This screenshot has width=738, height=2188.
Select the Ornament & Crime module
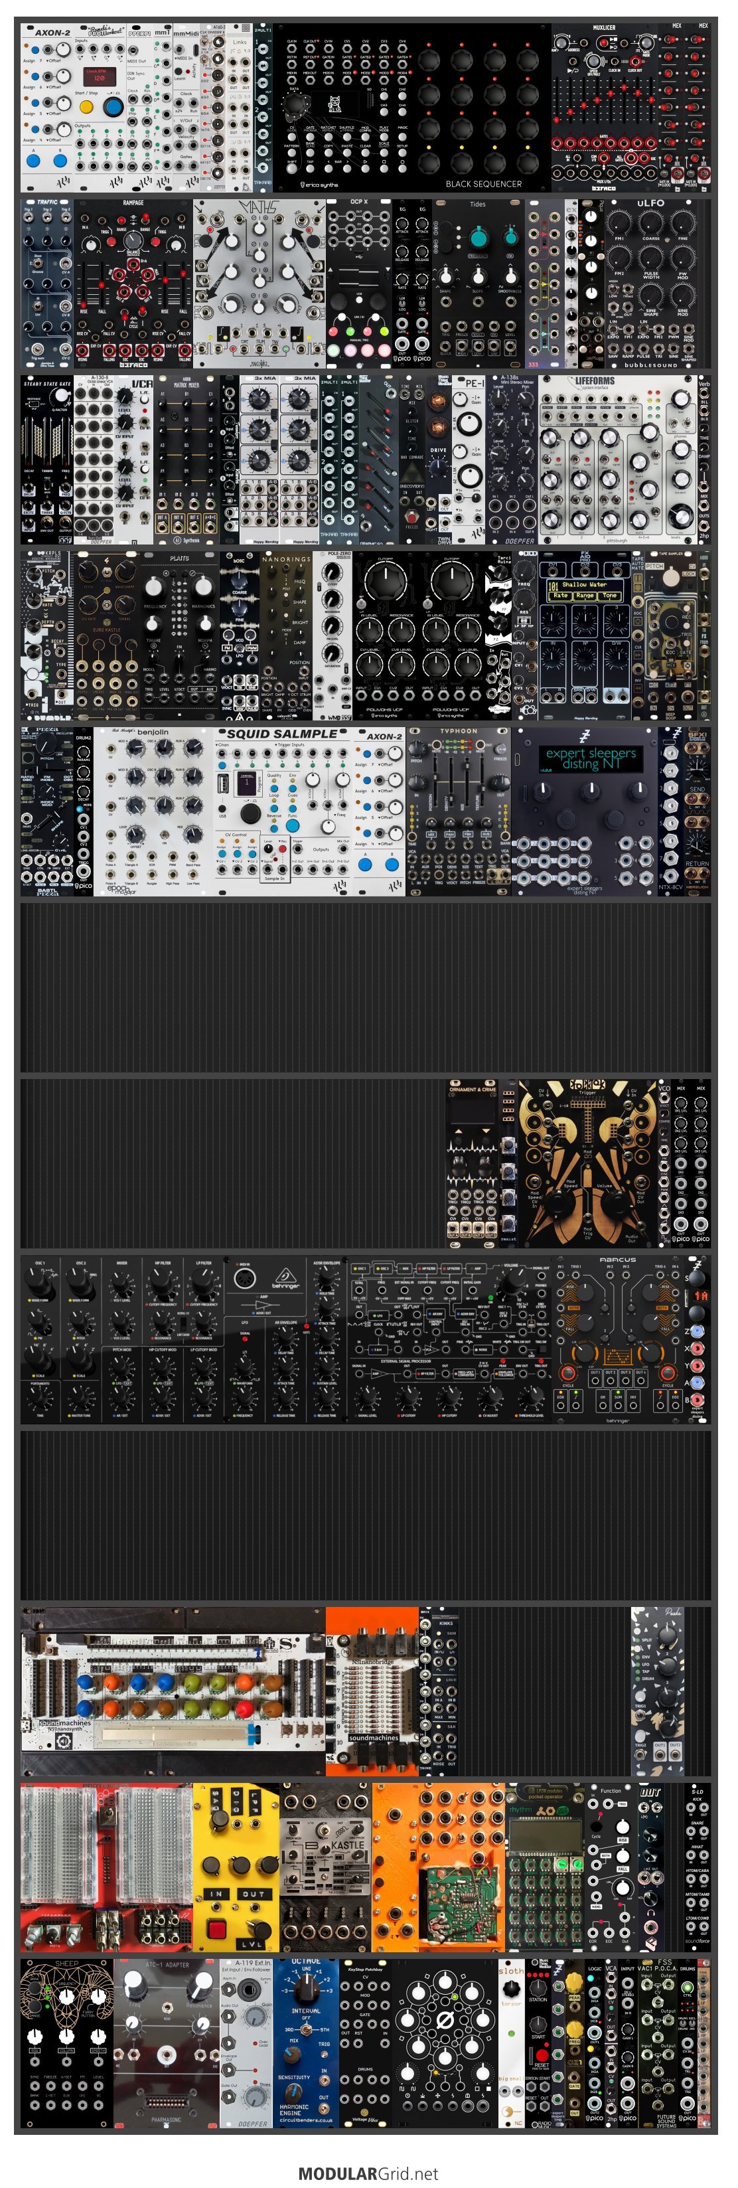pos(472,1162)
